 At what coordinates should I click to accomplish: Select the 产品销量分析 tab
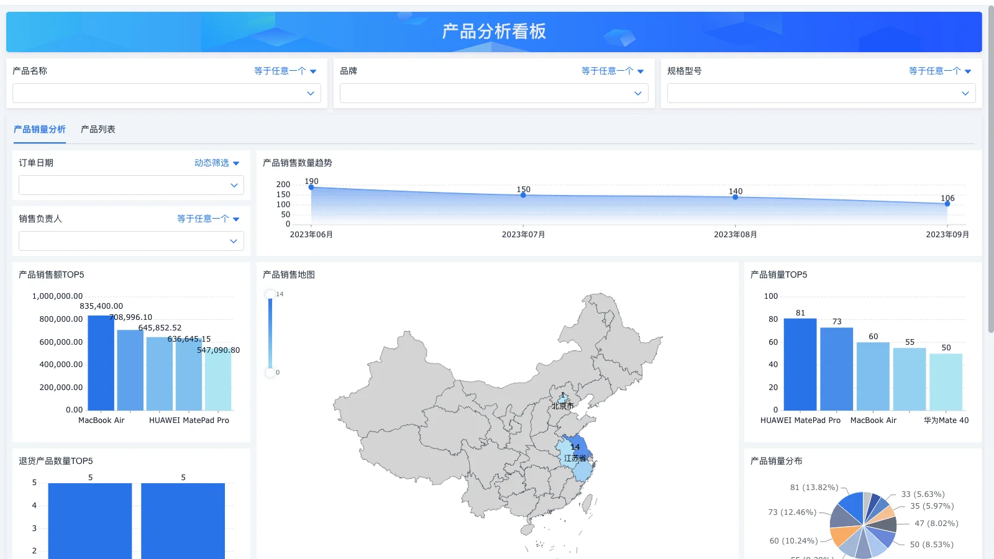pos(40,129)
